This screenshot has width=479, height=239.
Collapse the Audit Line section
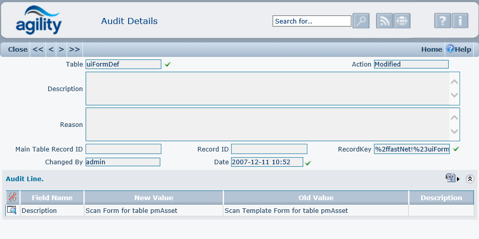click(470, 179)
